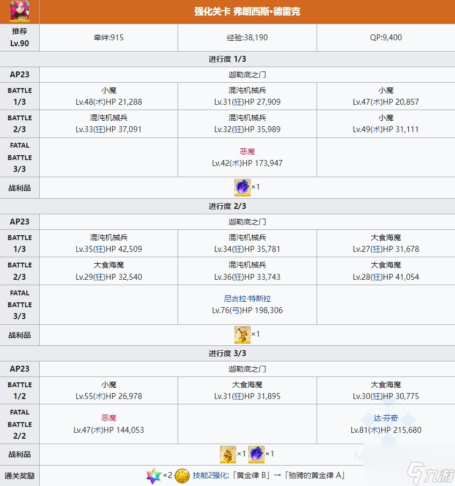Click the 经验:38,190 cell

tap(247, 38)
